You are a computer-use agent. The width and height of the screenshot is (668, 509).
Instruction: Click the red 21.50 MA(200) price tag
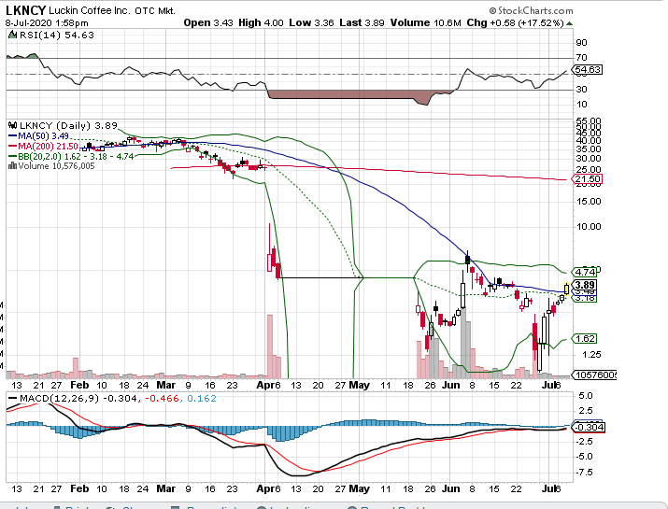[x=588, y=179]
